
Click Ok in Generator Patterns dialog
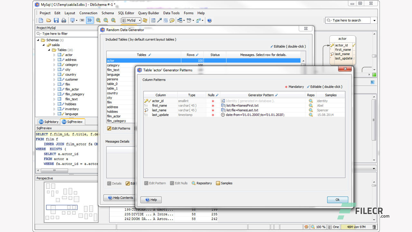(x=338, y=200)
